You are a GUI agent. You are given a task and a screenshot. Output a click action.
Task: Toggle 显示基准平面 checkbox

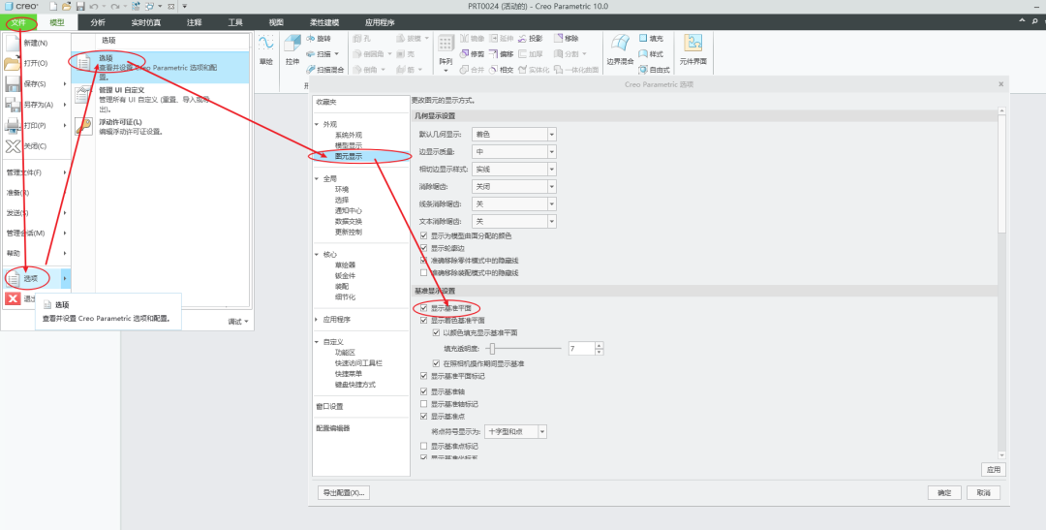pos(423,308)
